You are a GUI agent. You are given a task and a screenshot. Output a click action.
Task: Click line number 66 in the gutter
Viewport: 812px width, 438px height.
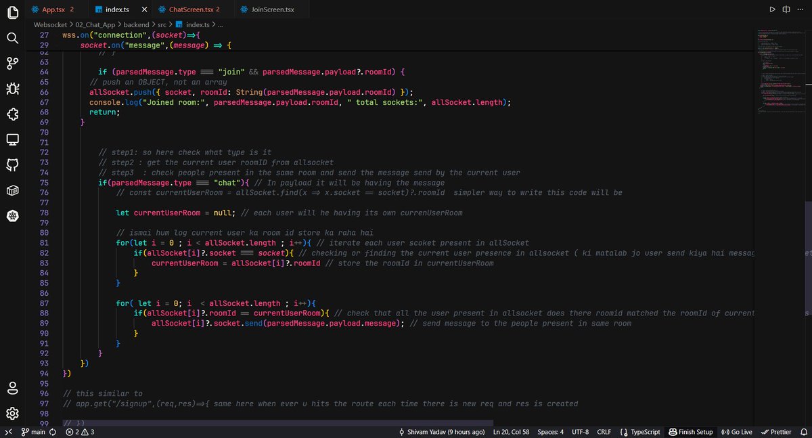pos(43,92)
